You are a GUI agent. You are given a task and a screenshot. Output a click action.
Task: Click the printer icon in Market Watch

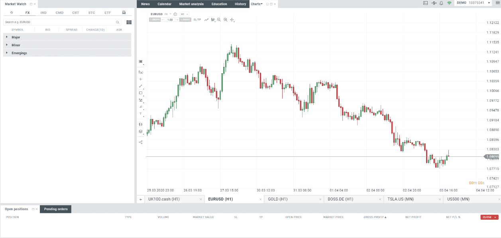[x=124, y=13]
